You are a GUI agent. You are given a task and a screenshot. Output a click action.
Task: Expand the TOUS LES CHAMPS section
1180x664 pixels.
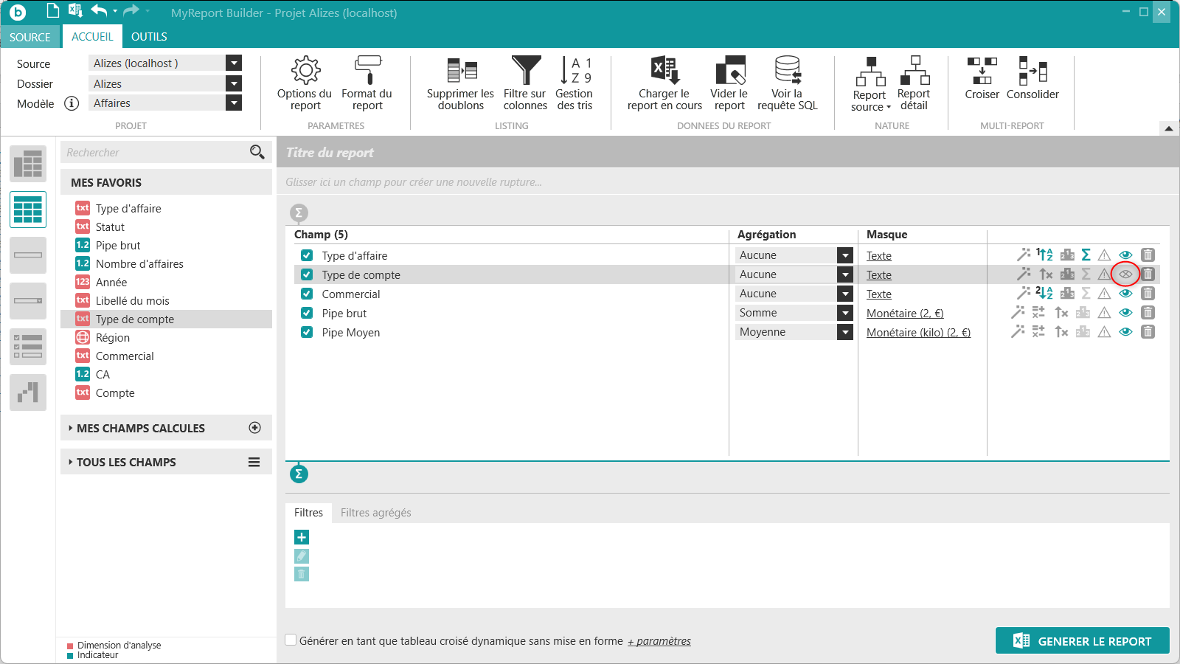tap(126, 462)
